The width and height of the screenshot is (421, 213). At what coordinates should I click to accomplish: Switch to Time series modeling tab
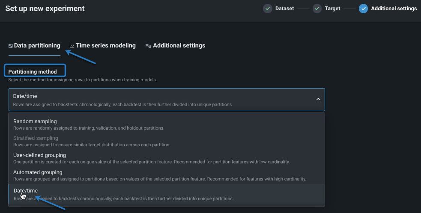(105, 45)
